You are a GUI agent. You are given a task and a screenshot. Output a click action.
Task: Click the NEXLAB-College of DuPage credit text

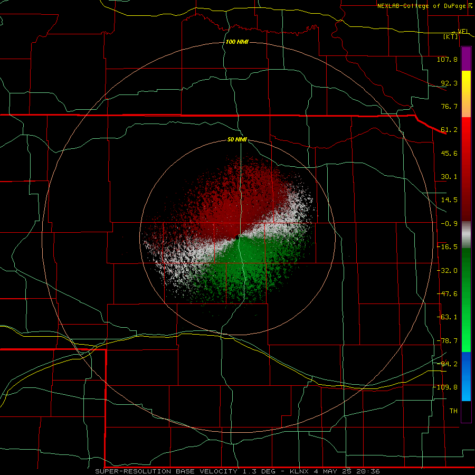(421, 6)
